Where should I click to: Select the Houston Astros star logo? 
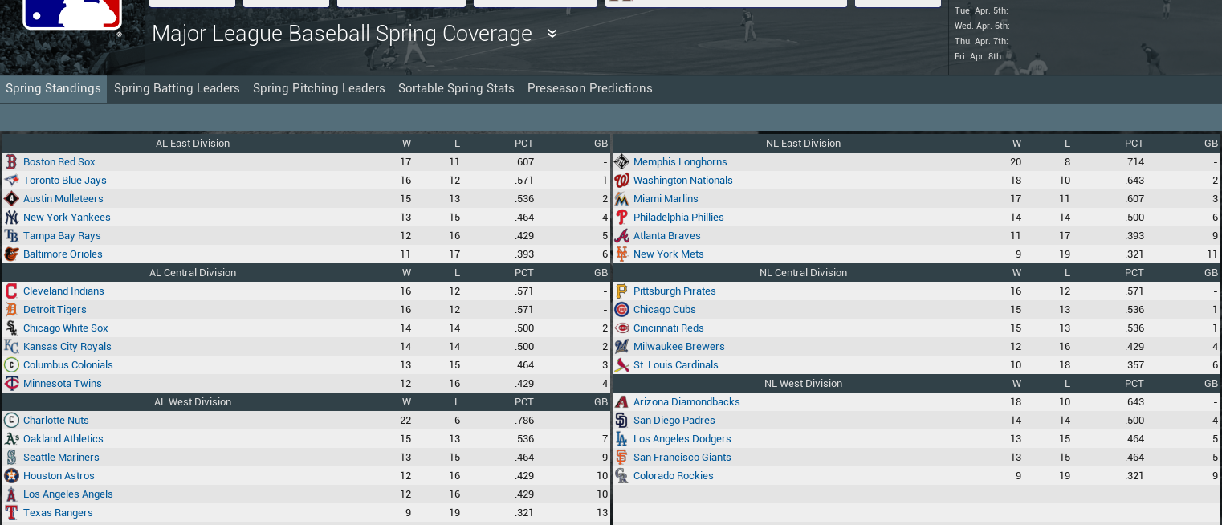click(11, 476)
